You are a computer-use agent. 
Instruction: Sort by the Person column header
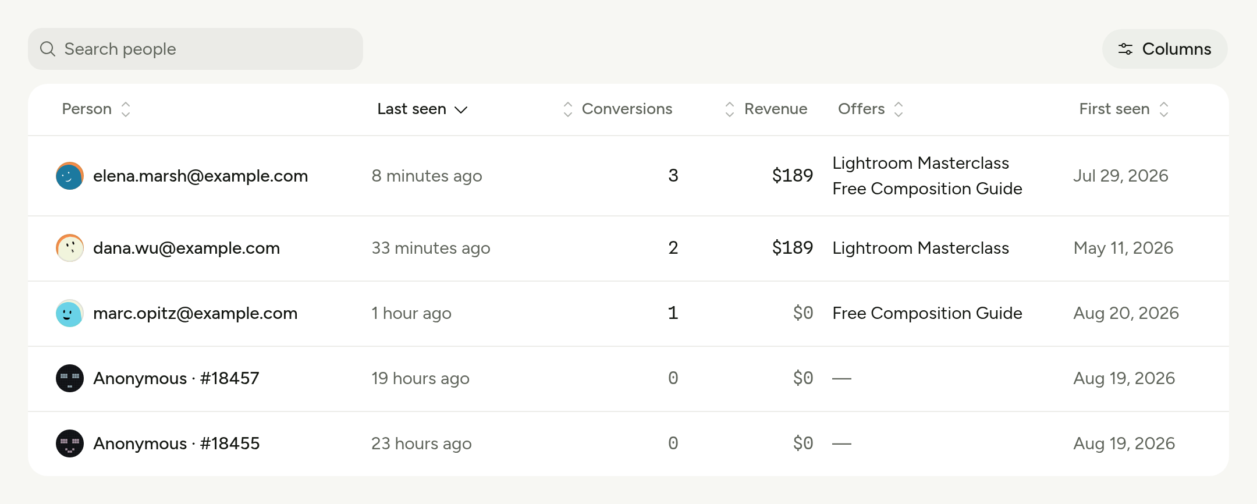pos(97,109)
